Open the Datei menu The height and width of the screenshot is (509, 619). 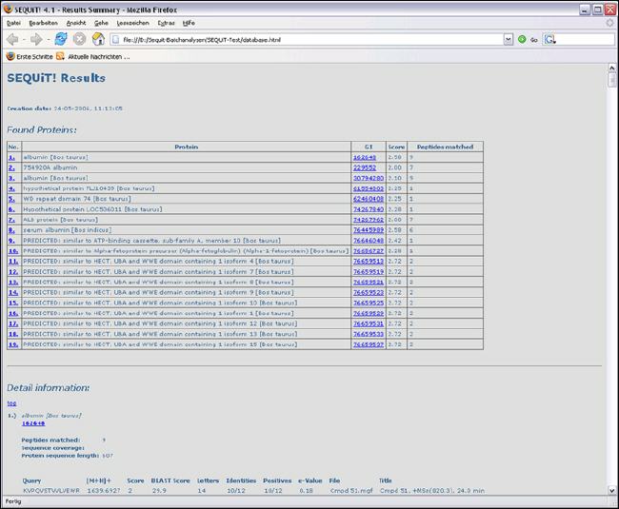tap(13, 22)
